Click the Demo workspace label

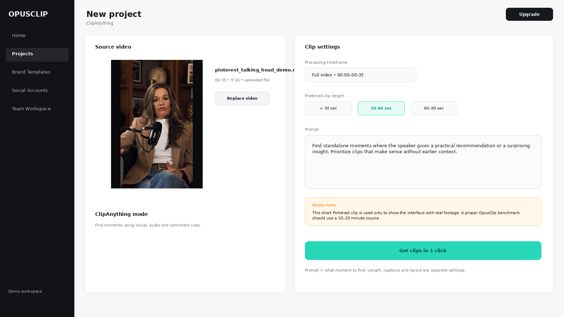(x=25, y=291)
